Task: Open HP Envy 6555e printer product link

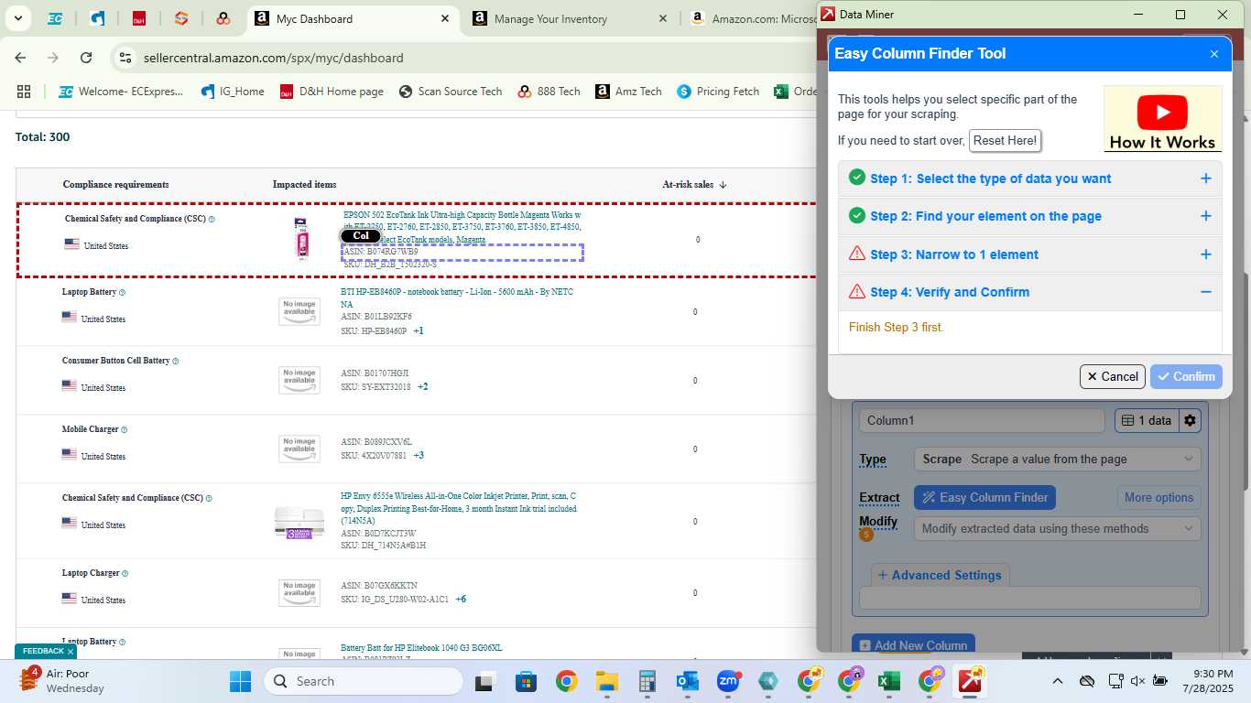Action: click(459, 508)
